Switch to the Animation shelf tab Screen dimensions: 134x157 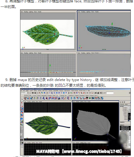[x=26, y=95]
